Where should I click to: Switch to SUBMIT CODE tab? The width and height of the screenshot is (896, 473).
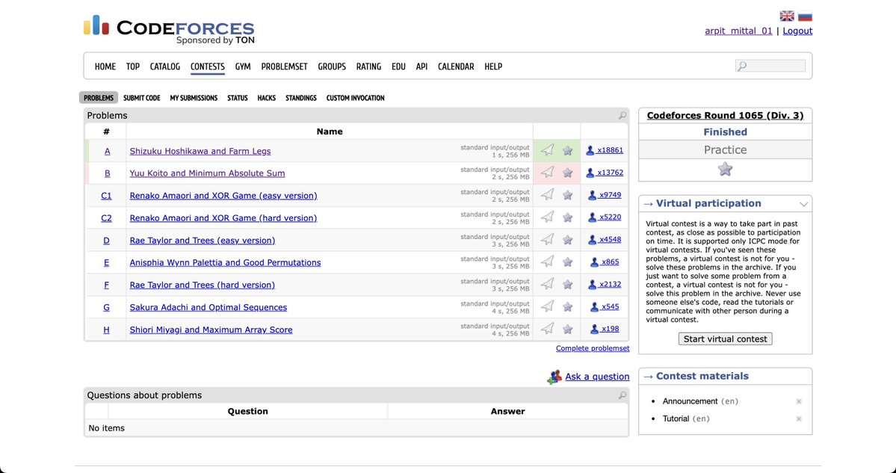pyautogui.click(x=142, y=98)
